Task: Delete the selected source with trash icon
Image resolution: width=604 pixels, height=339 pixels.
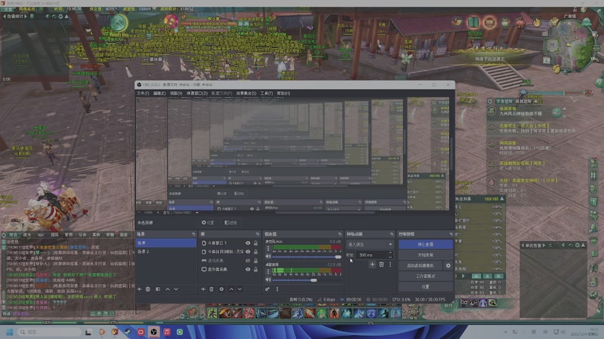Action: click(x=211, y=289)
